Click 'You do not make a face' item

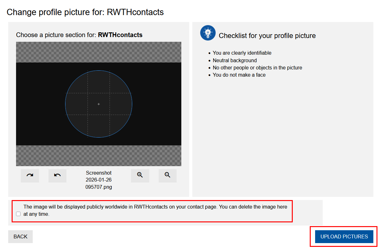[x=239, y=75]
